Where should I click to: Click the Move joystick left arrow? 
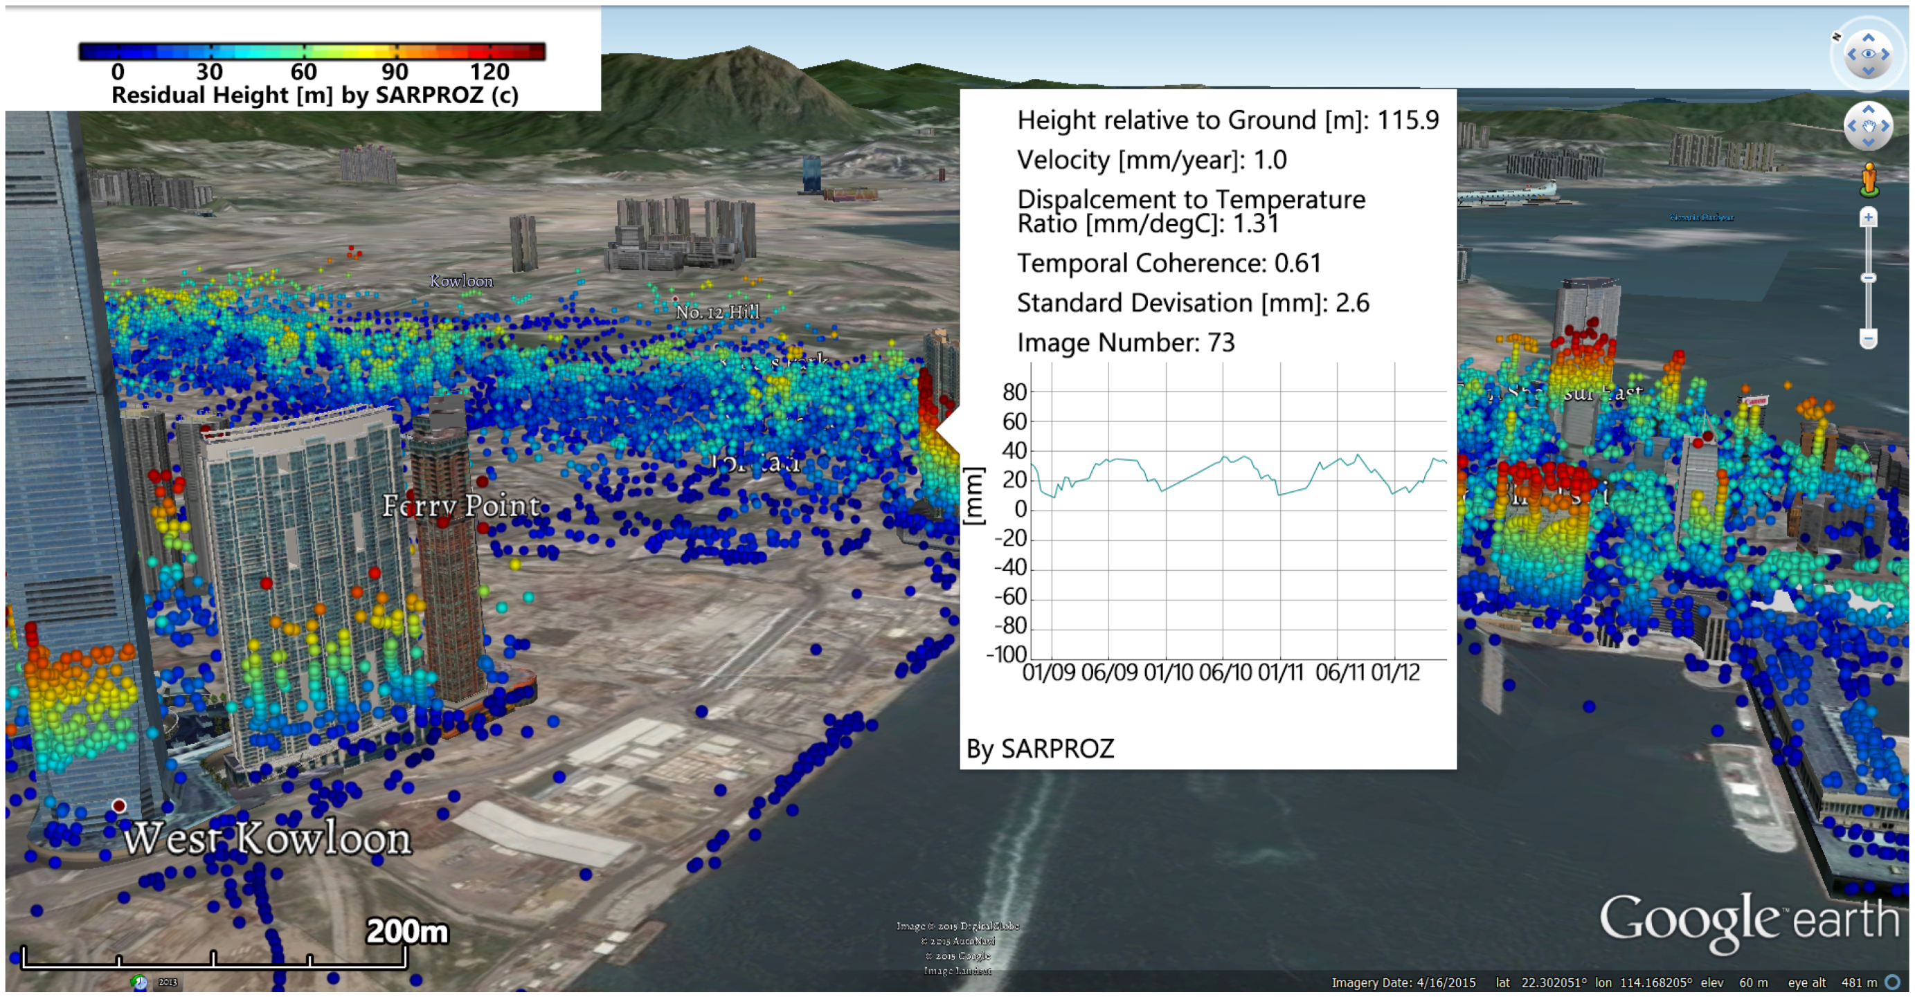tap(1852, 127)
